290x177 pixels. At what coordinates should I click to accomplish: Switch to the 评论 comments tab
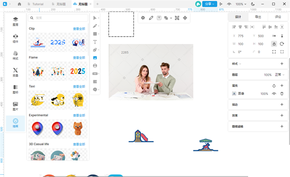pos(278,17)
